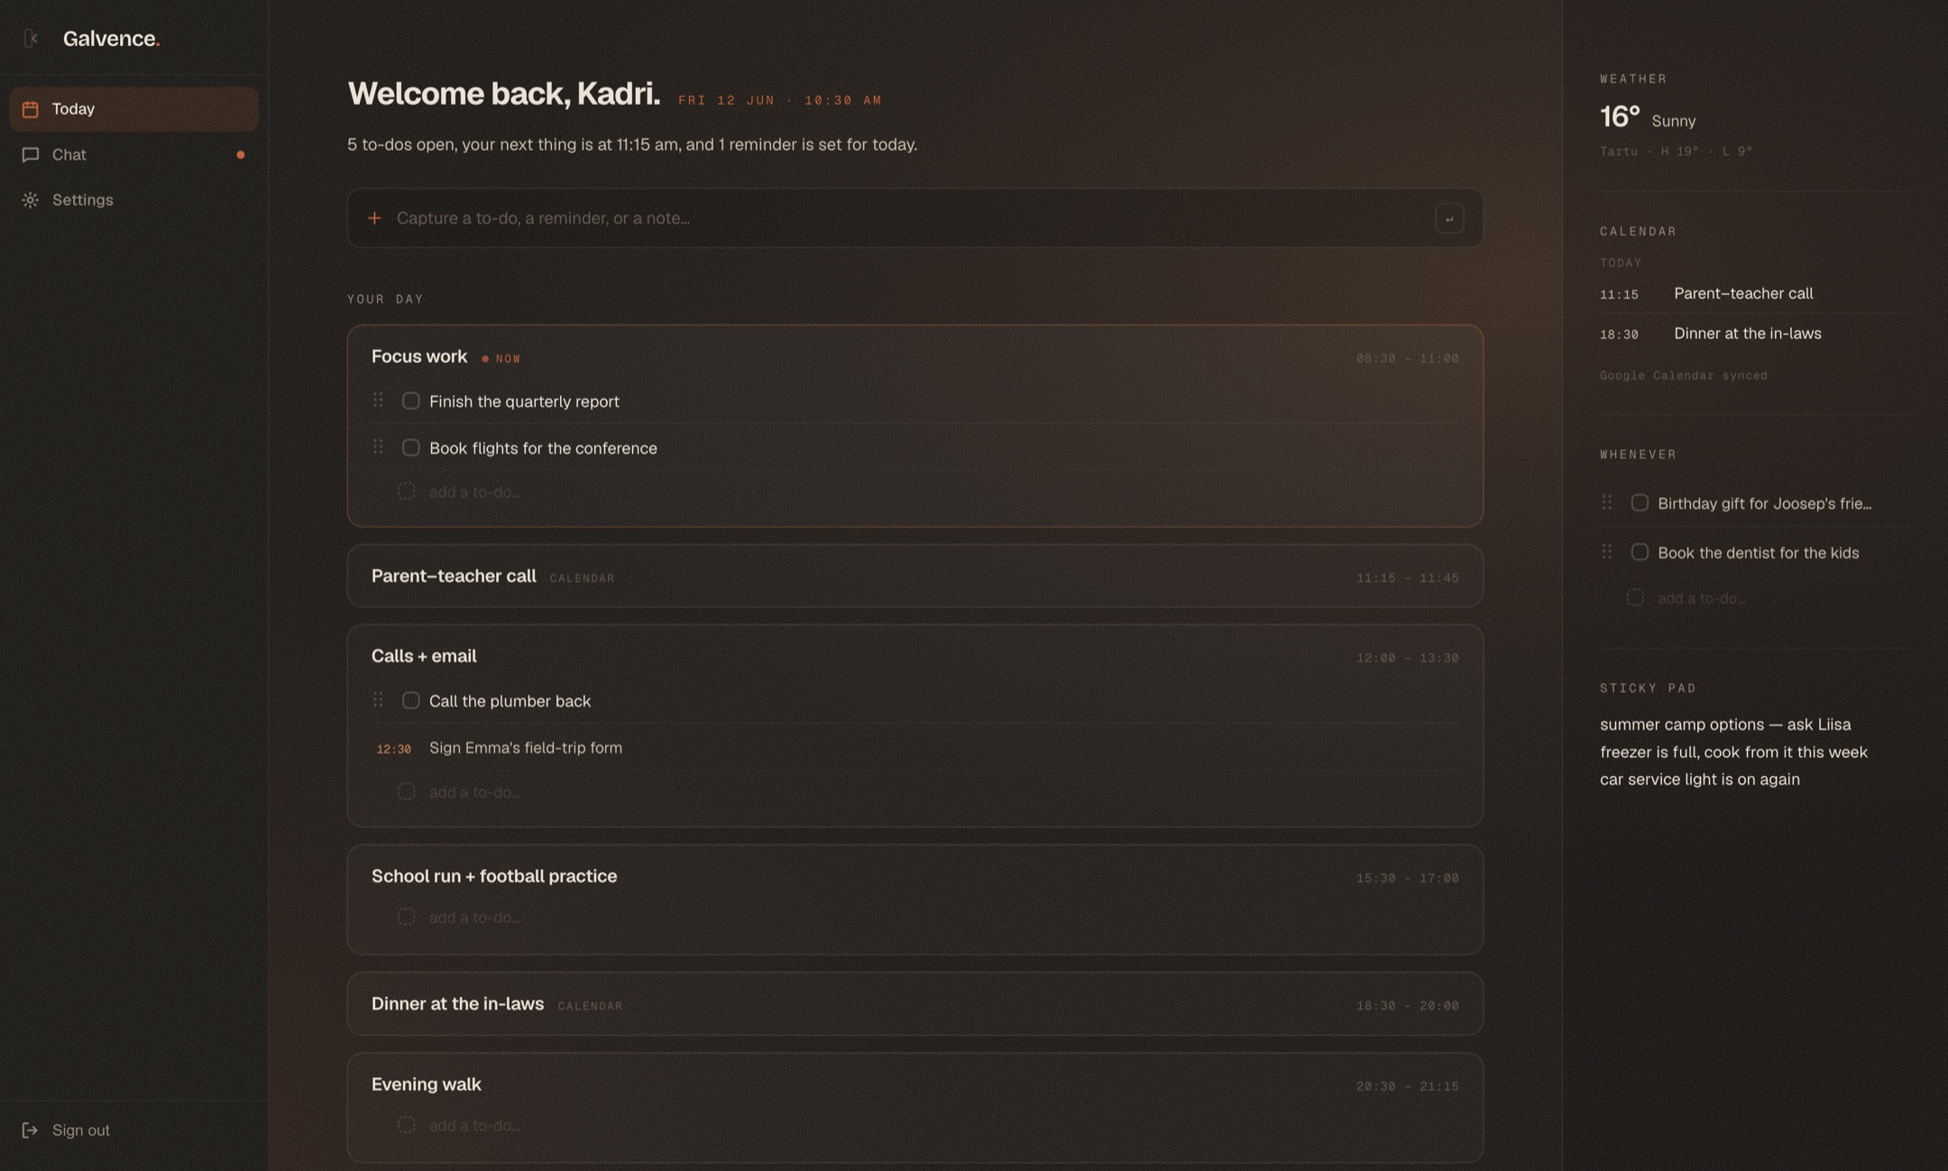This screenshot has width=1948, height=1171.
Task: Click the Settings gear icon
Action: (30, 199)
